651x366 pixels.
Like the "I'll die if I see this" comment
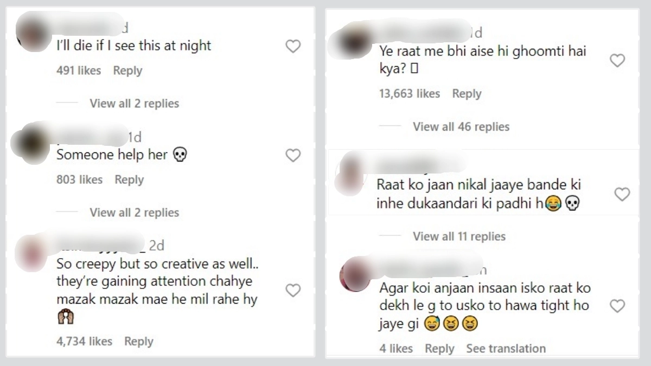pyautogui.click(x=293, y=47)
